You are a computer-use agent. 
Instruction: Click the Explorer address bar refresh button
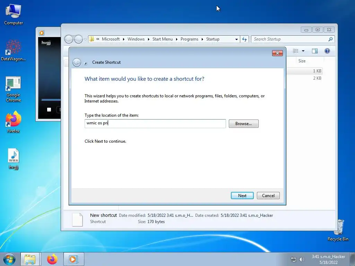click(244, 39)
